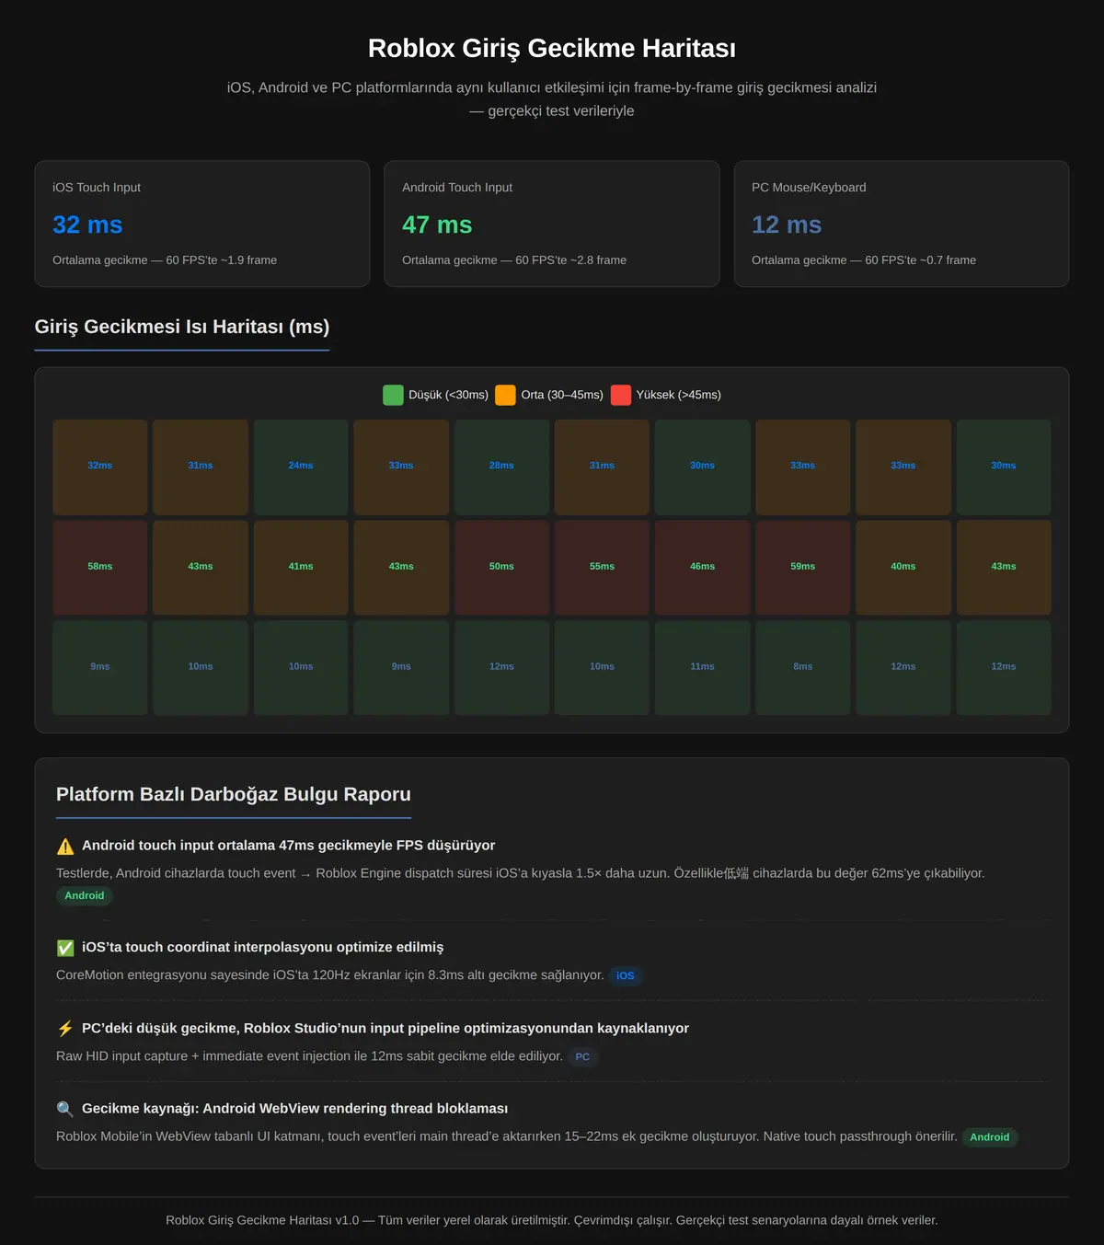
Task: Click the "Platform Bazlı Darboğaz Bulgu Raporu" heading
Action: click(x=234, y=794)
